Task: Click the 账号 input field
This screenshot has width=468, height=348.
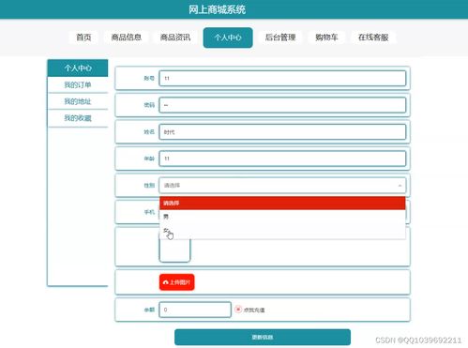Action: coord(282,78)
